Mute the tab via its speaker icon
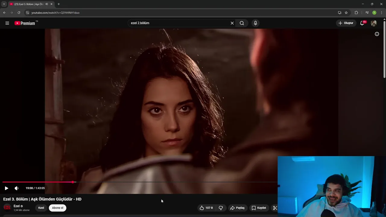This screenshot has height=217, width=386. (46, 4)
